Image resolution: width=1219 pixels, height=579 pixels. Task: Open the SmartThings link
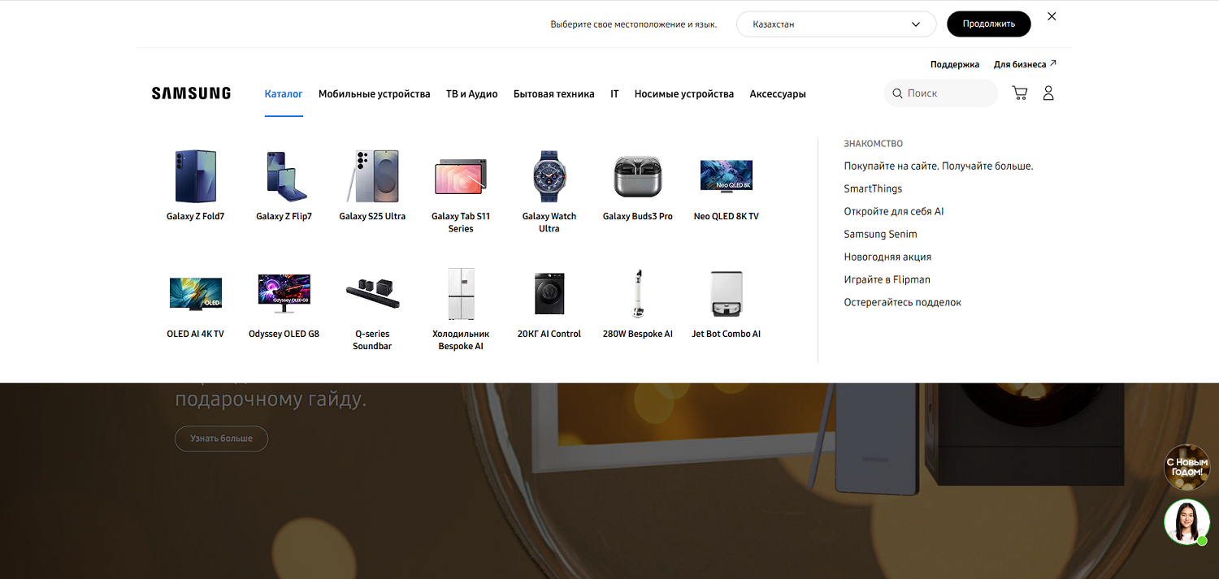873,188
